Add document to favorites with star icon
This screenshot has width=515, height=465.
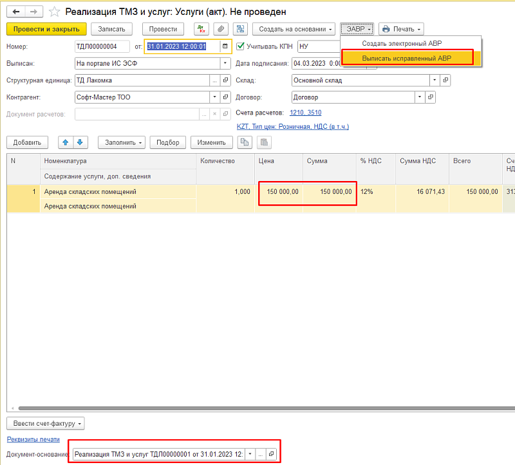coord(55,12)
